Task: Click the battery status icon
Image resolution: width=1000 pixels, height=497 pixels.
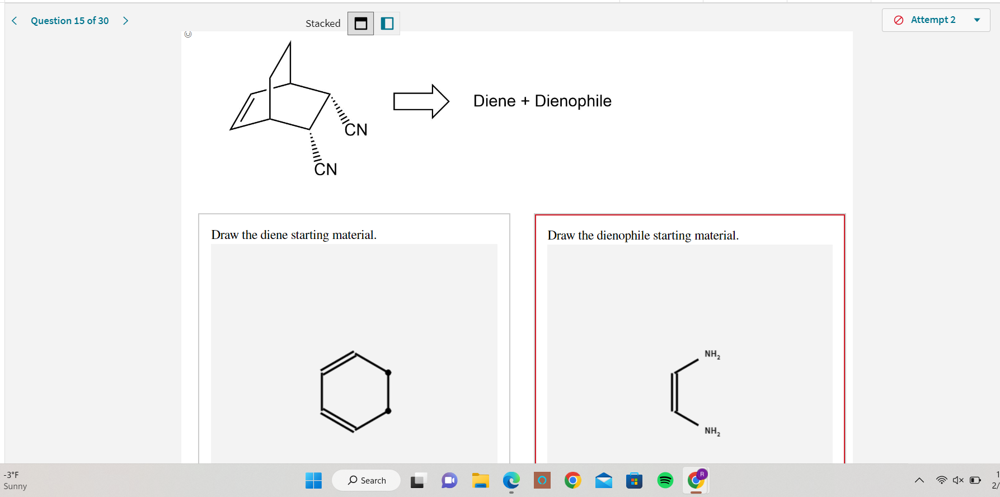Action: (975, 480)
